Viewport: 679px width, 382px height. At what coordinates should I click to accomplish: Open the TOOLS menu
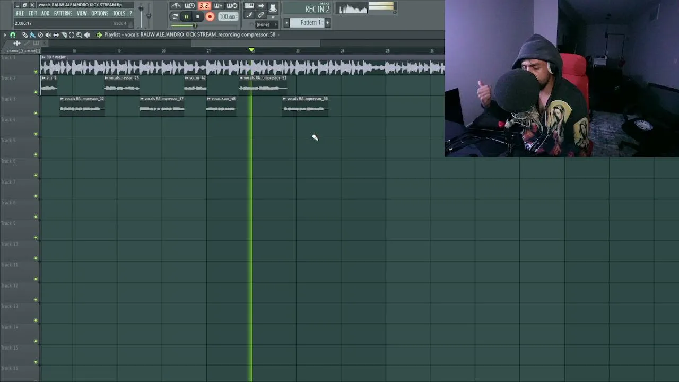119,13
